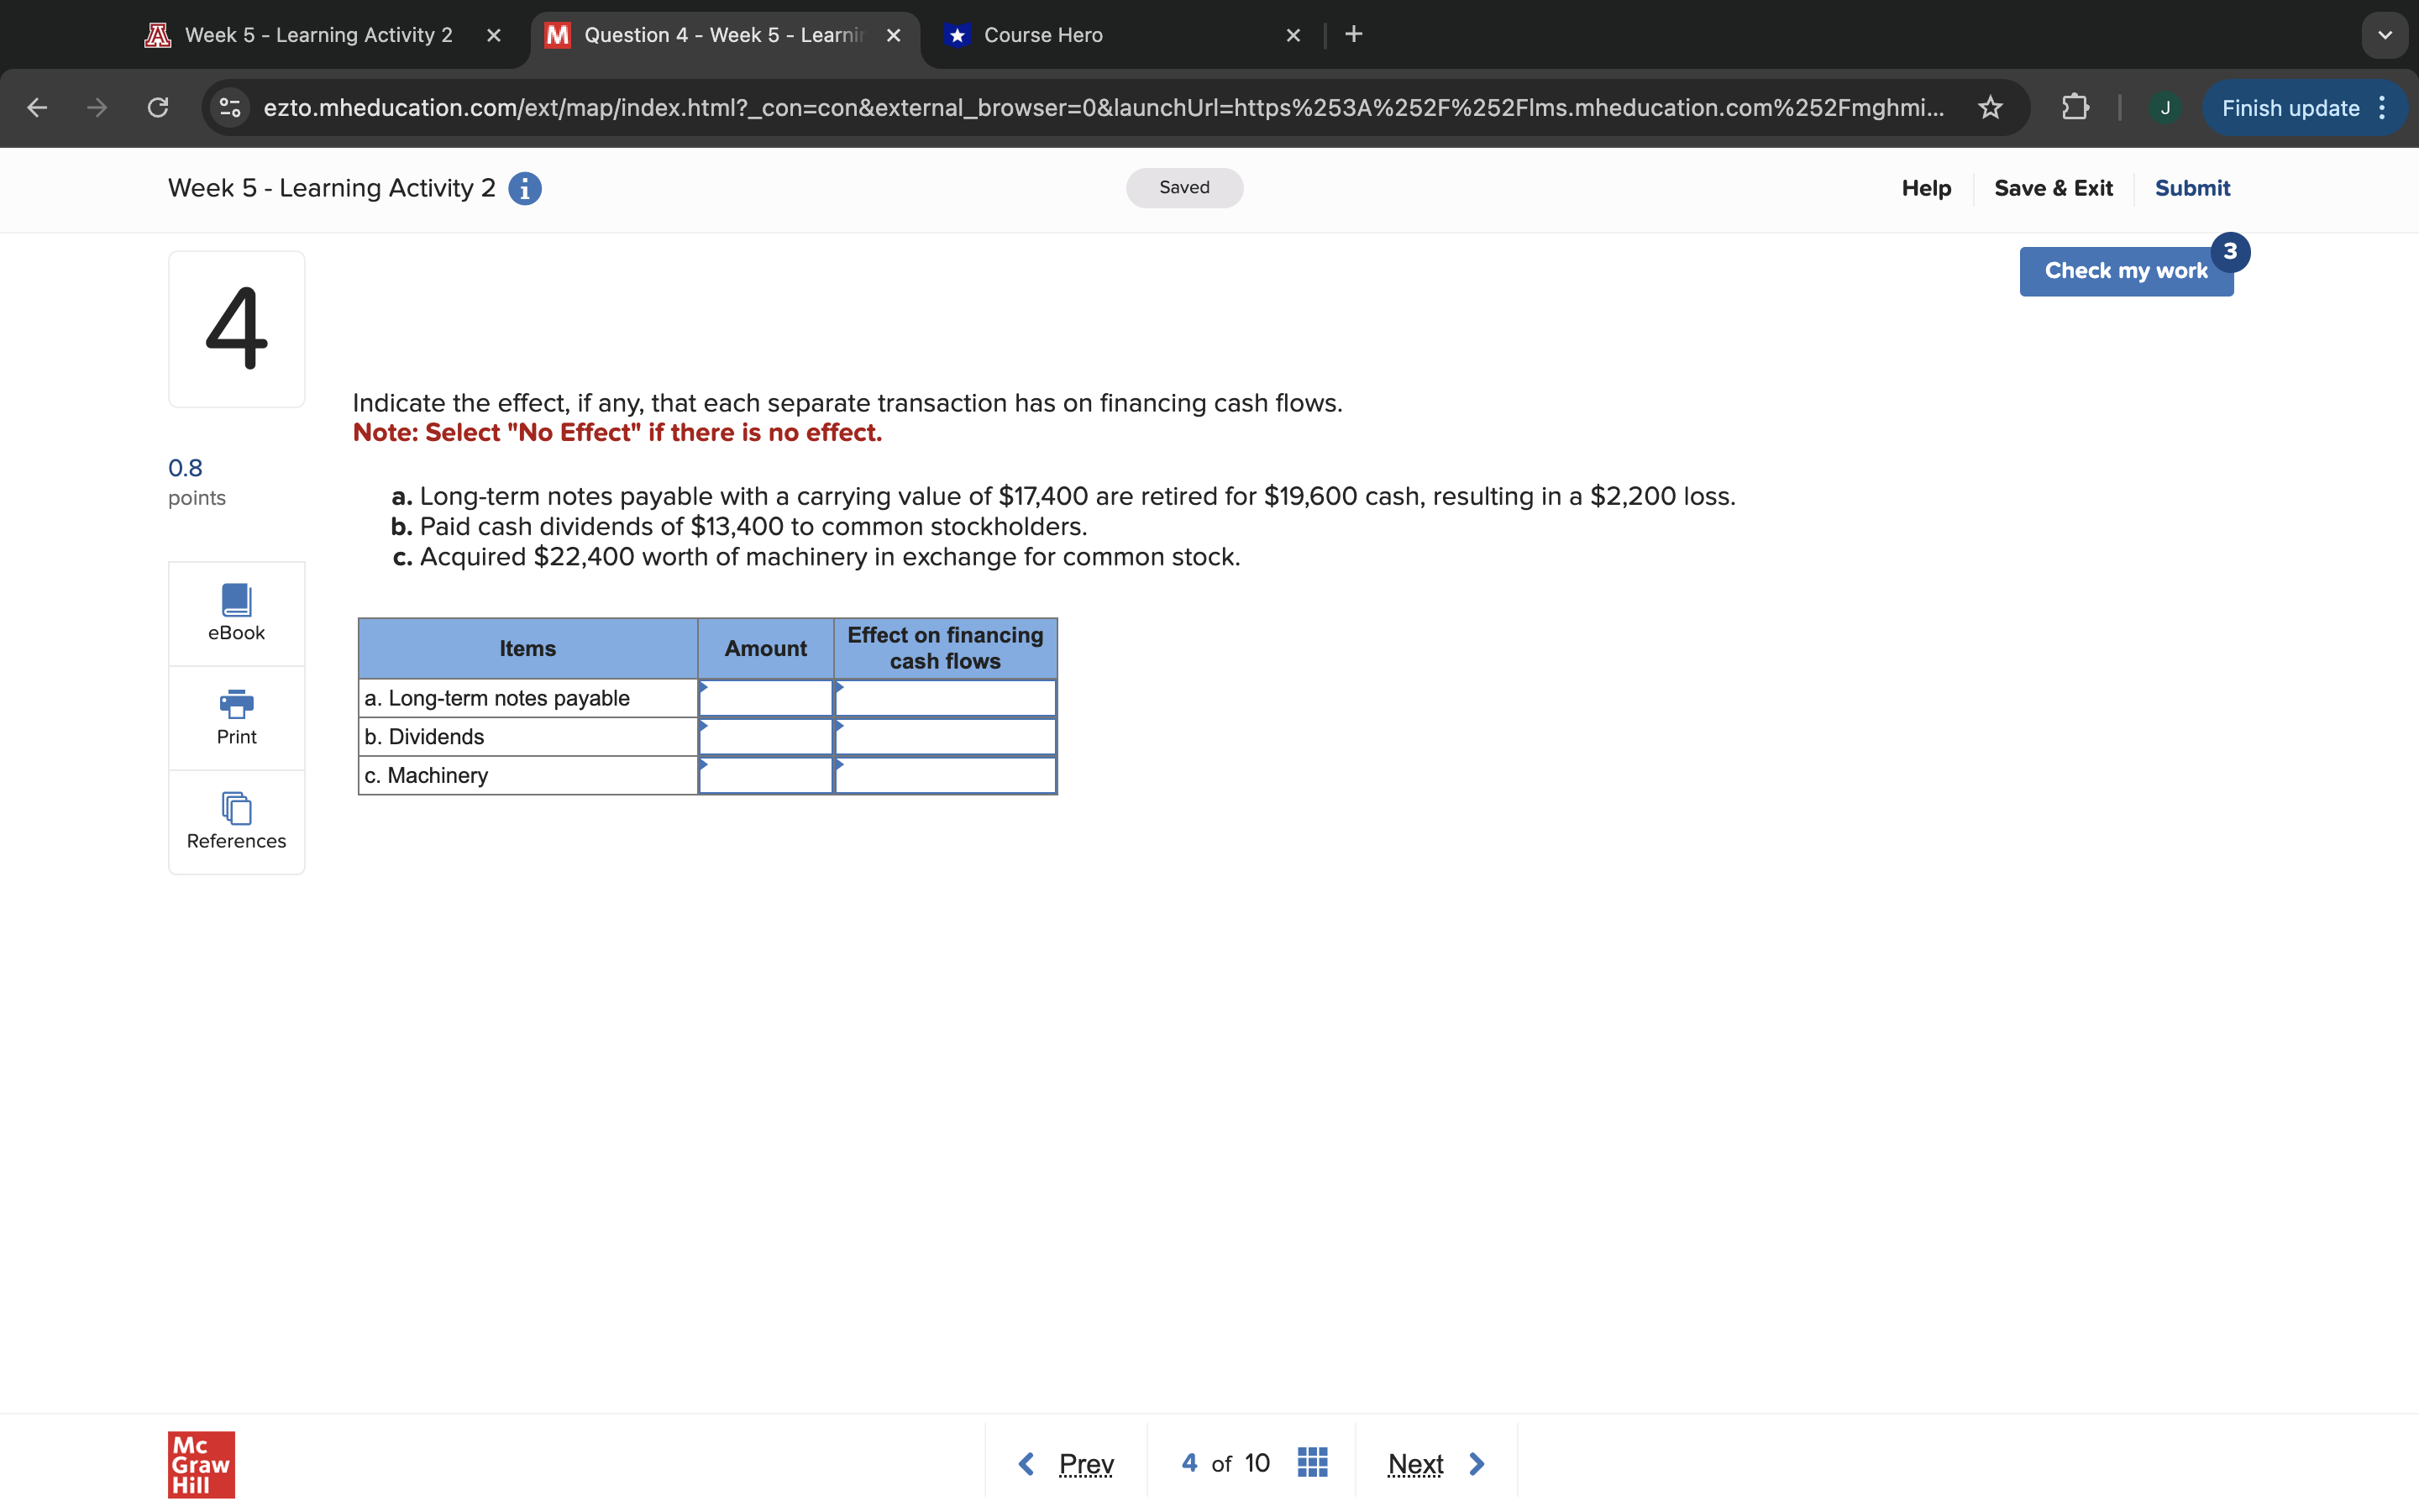Open the profile avatar in the toolbar
2419x1512 pixels.
(2165, 107)
